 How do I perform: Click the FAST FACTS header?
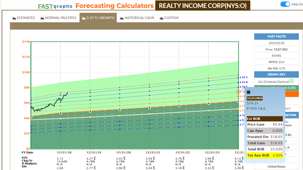coord(276,36)
